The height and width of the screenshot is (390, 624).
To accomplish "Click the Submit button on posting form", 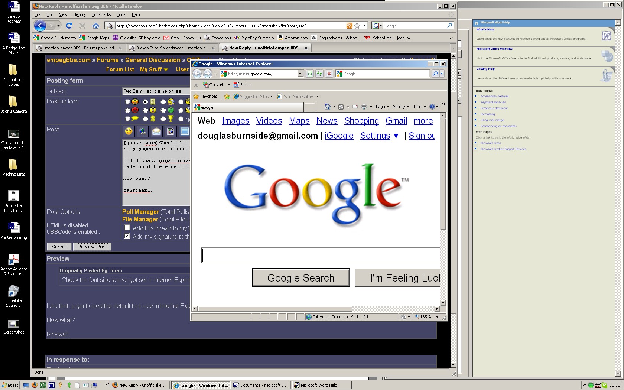I will 59,247.
